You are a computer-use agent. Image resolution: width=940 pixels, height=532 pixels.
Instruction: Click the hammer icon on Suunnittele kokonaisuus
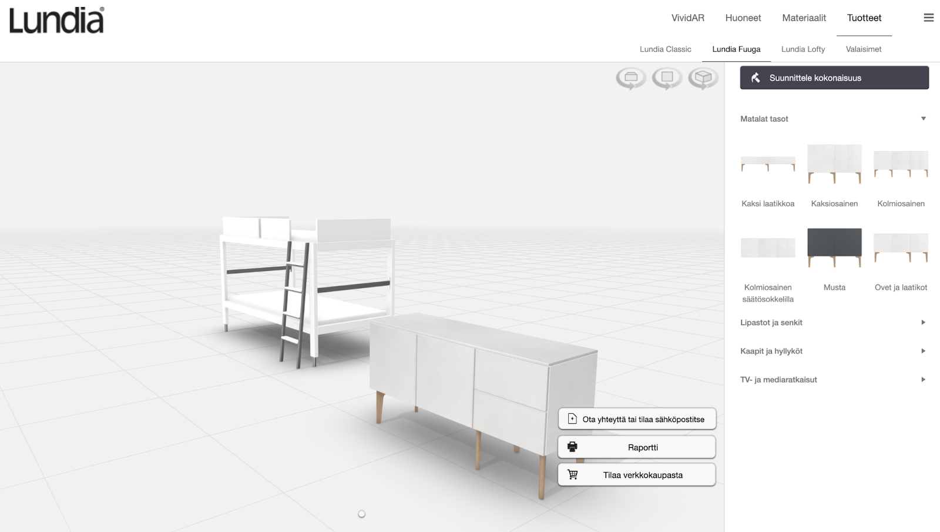point(755,77)
